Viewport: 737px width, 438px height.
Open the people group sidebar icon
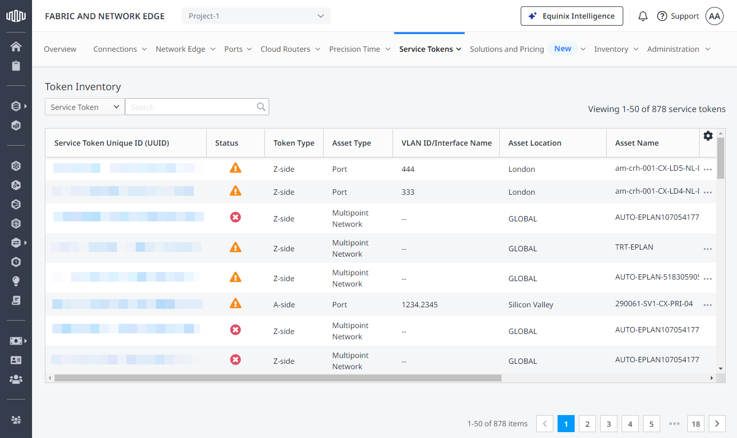(16, 379)
